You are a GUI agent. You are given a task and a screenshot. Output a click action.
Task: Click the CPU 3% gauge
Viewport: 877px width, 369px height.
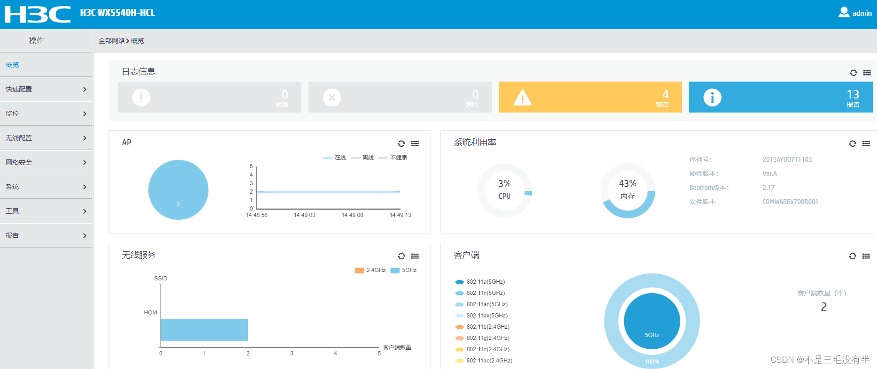click(505, 190)
